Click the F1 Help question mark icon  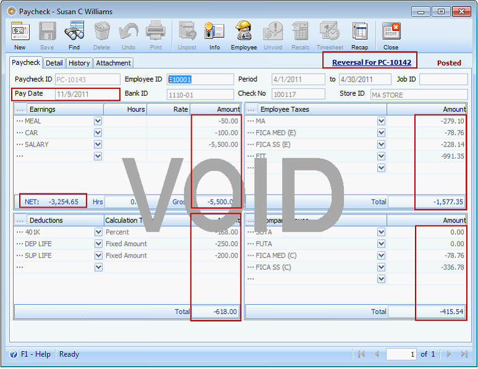point(14,354)
